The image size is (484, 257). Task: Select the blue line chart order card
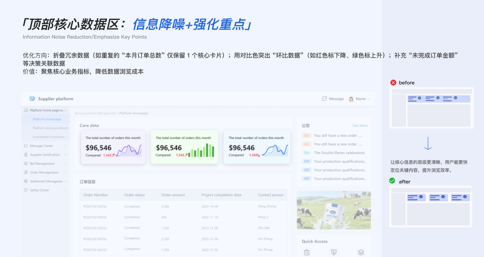(257, 147)
